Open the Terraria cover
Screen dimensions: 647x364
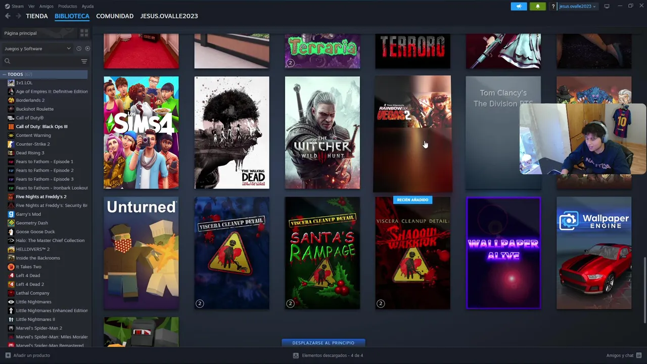click(322, 51)
